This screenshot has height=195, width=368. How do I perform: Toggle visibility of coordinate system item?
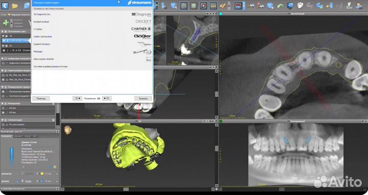pyautogui.click(x=3, y=96)
